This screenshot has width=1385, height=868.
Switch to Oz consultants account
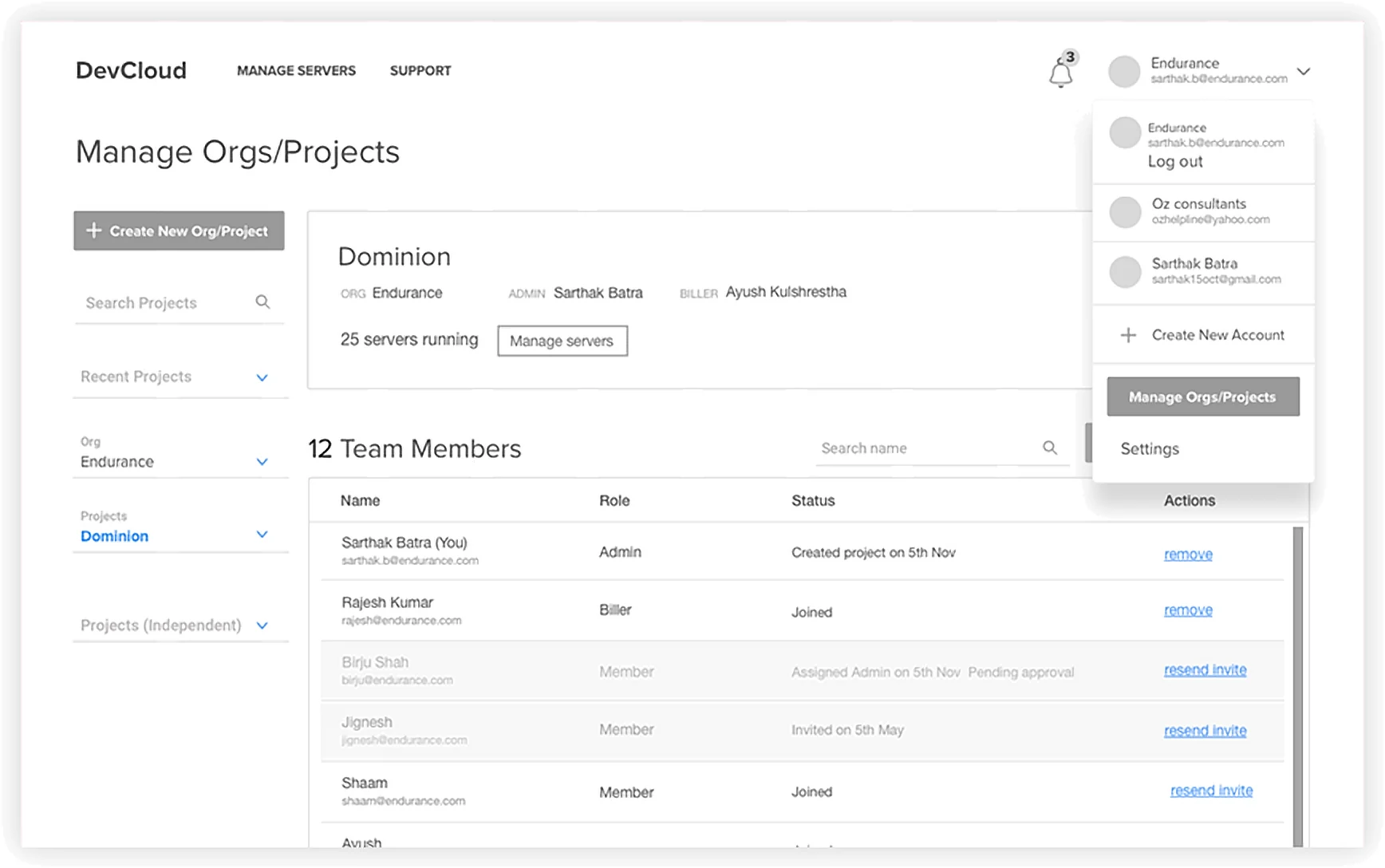coord(1203,212)
